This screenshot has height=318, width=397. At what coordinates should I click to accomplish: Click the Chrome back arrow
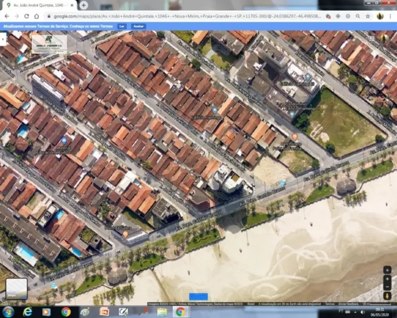[x=7, y=16]
